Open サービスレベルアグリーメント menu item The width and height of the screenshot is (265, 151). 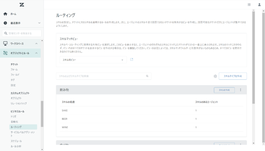pyautogui.click(x=23, y=134)
